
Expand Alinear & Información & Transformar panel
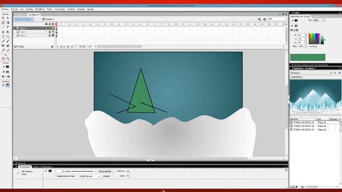click(x=293, y=65)
